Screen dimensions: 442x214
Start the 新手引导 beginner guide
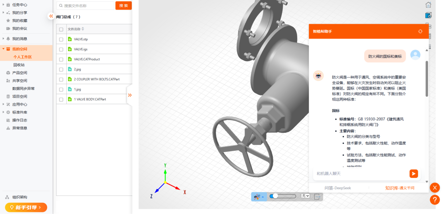click(x=26, y=207)
